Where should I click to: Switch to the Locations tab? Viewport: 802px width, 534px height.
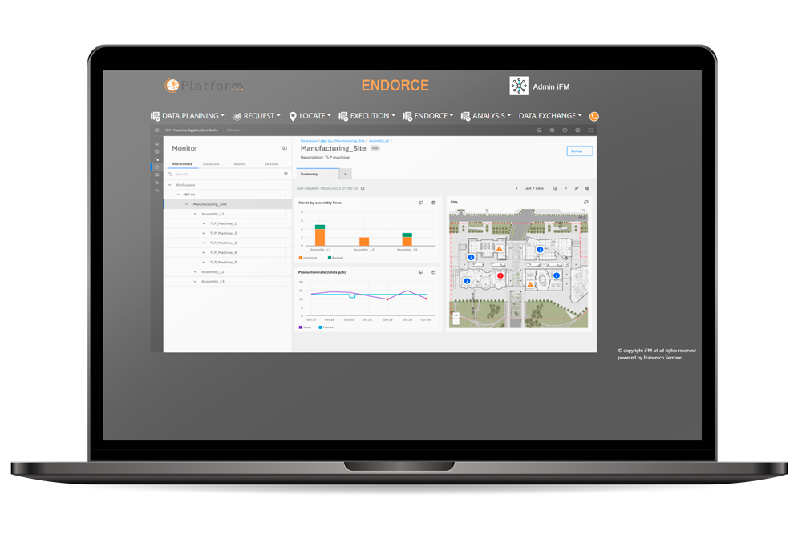[211, 163]
